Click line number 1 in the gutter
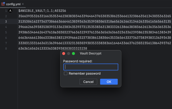Viewport: 172px width, 109px height. pyautogui.click(x=6, y=11)
